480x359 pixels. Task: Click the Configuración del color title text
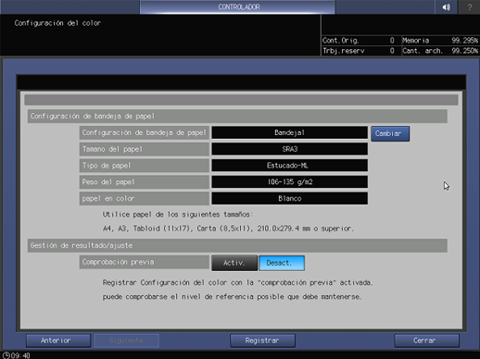(57, 23)
